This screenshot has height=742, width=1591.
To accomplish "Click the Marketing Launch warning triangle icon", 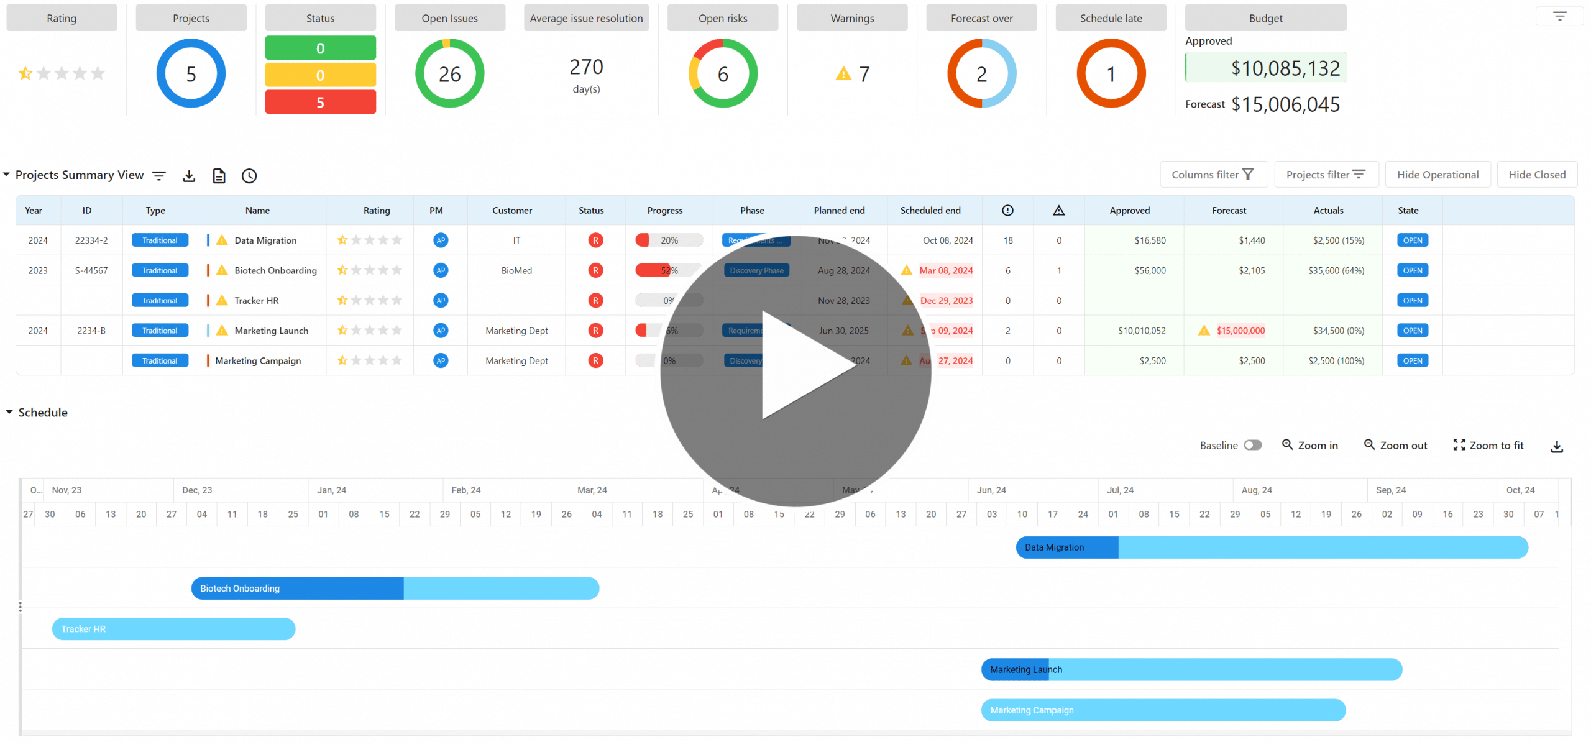I will [222, 330].
